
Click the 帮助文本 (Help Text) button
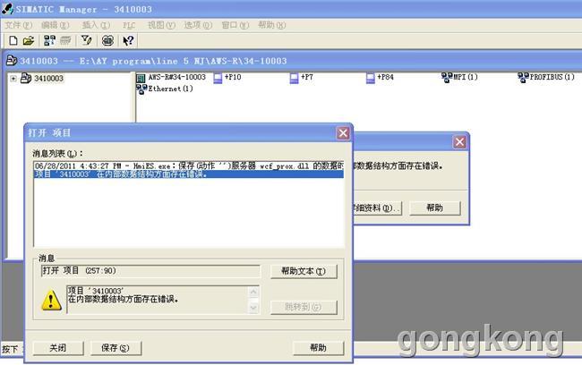click(304, 271)
